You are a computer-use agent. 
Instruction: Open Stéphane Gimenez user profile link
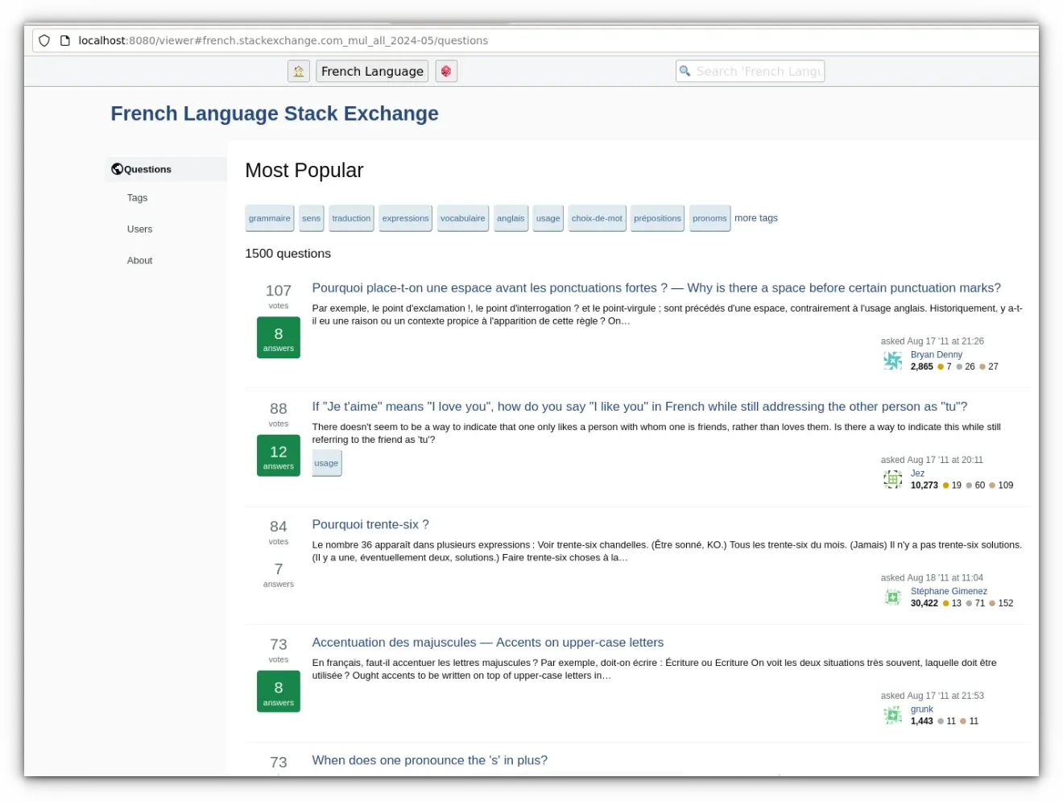click(949, 591)
